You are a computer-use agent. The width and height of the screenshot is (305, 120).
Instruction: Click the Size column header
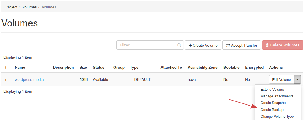[x=83, y=68]
